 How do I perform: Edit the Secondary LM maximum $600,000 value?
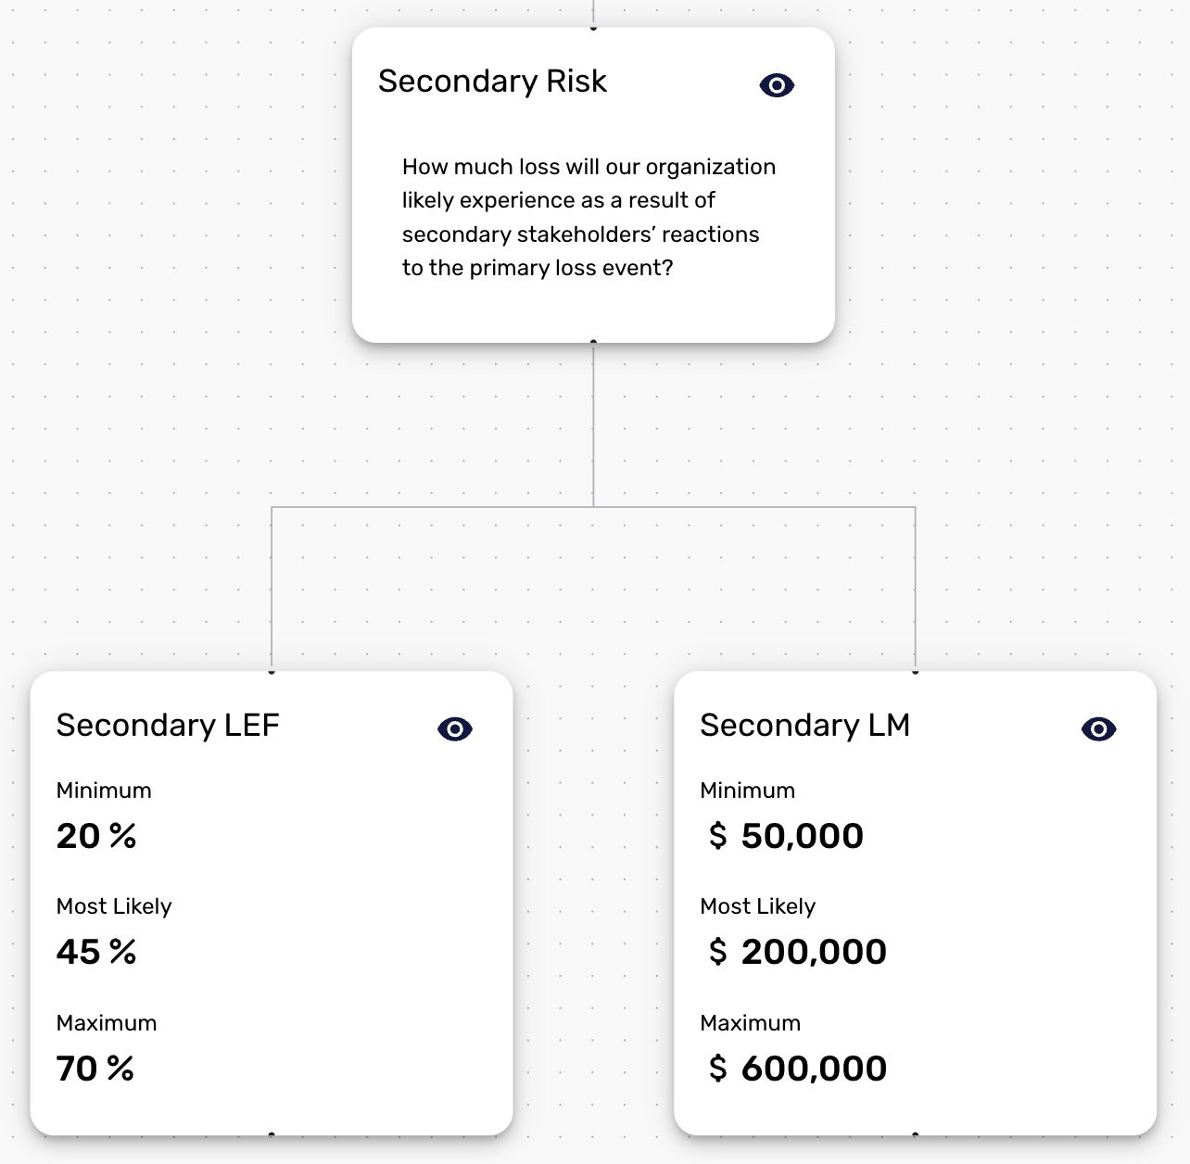click(798, 1069)
